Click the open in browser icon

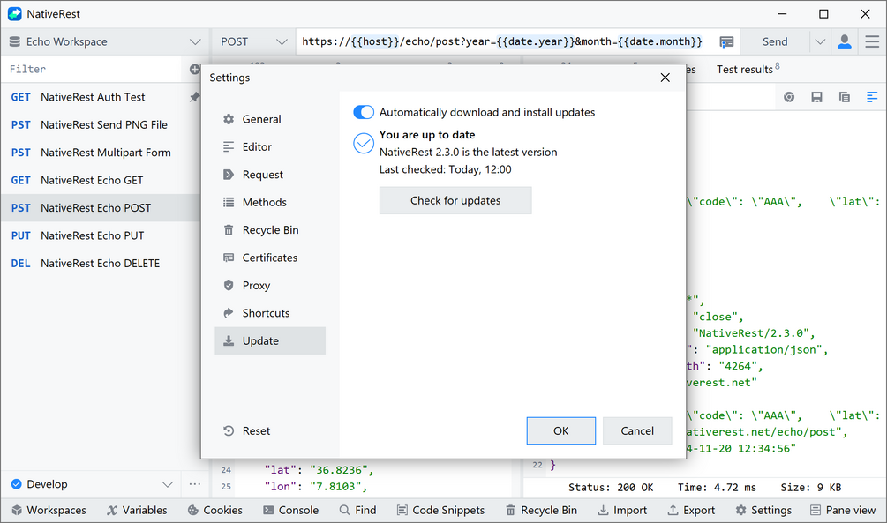click(788, 97)
